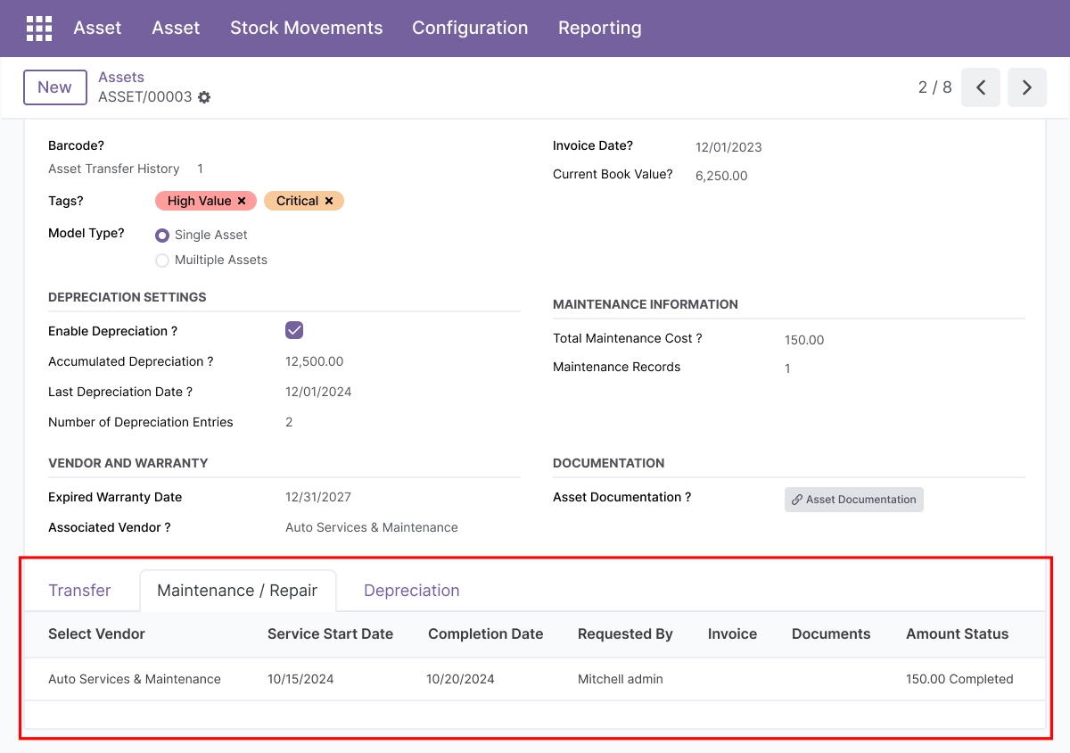Click the Asset Transfer History count
The height and width of the screenshot is (753, 1070).
(201, 169)
